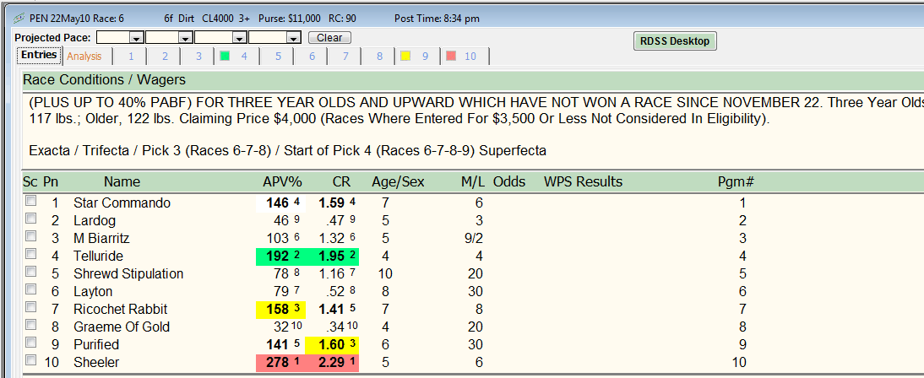Click the Pgm# column header
924x378 pixels.
click(x=736, y=182)
